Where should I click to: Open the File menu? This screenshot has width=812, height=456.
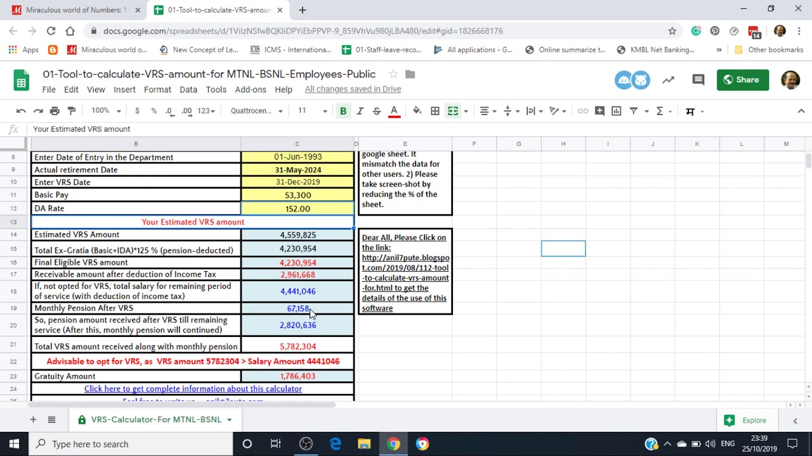point(49,89)
